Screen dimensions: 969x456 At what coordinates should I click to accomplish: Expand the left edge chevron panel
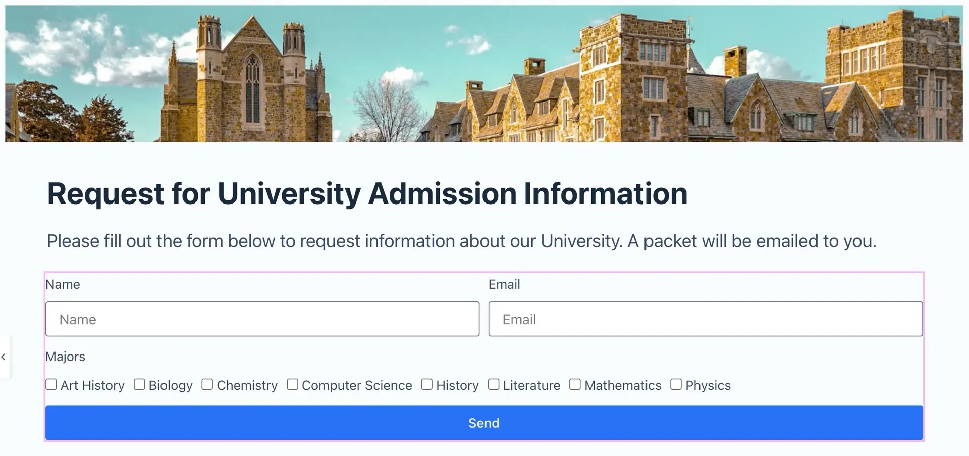[4, 357]
